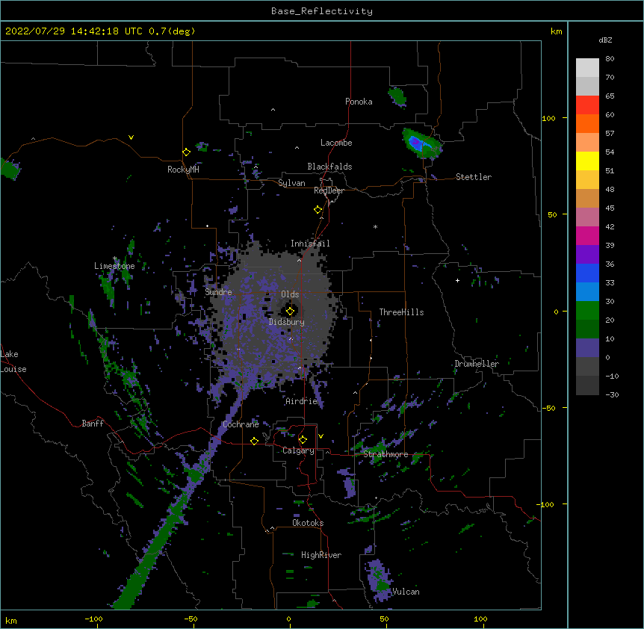Click the Calgary city label
Viewport: 644px width, 629px height.
(x=298, y=450)
